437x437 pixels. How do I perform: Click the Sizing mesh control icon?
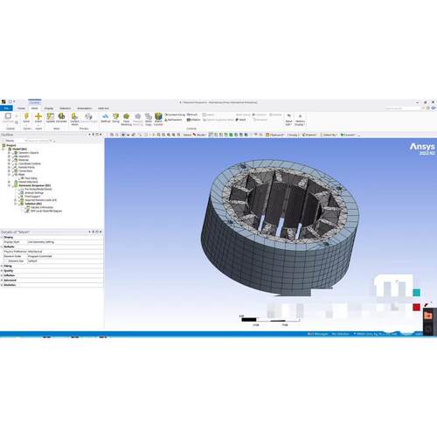pyautogui.click(x=115, y=116)
